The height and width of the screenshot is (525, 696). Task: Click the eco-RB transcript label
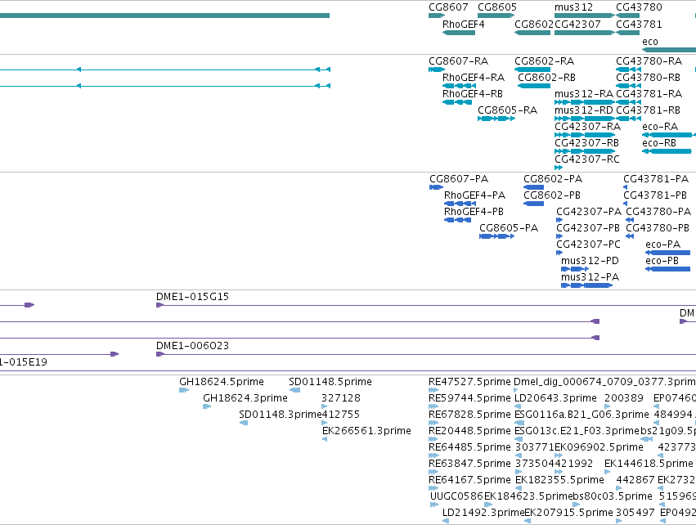point(659,143)
